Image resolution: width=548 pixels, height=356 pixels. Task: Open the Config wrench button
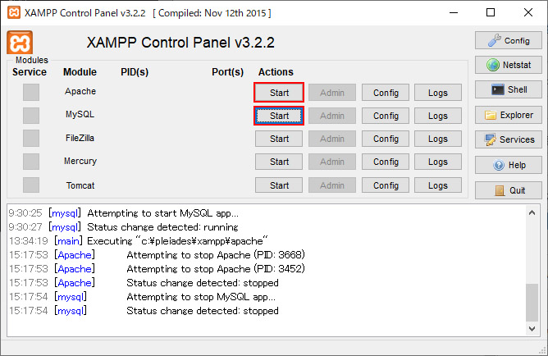508,40
